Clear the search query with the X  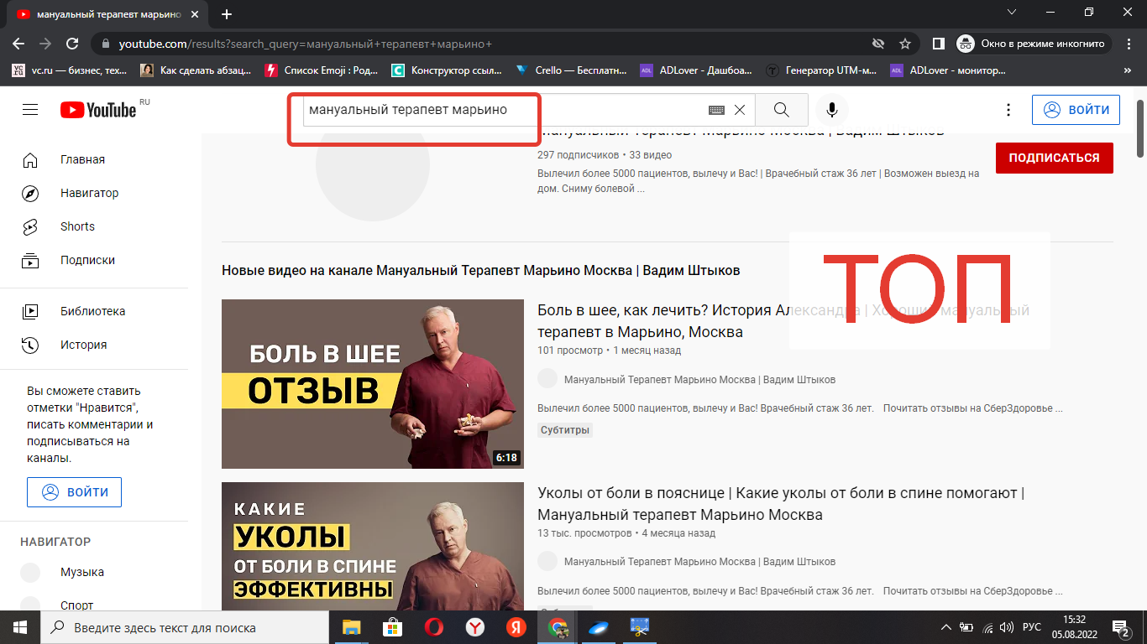(740, 110)
